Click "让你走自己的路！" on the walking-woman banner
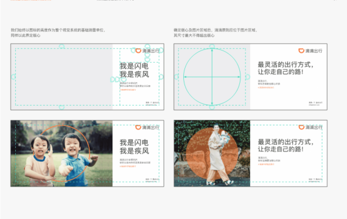 pyautogui.click(x=281, y=149)
